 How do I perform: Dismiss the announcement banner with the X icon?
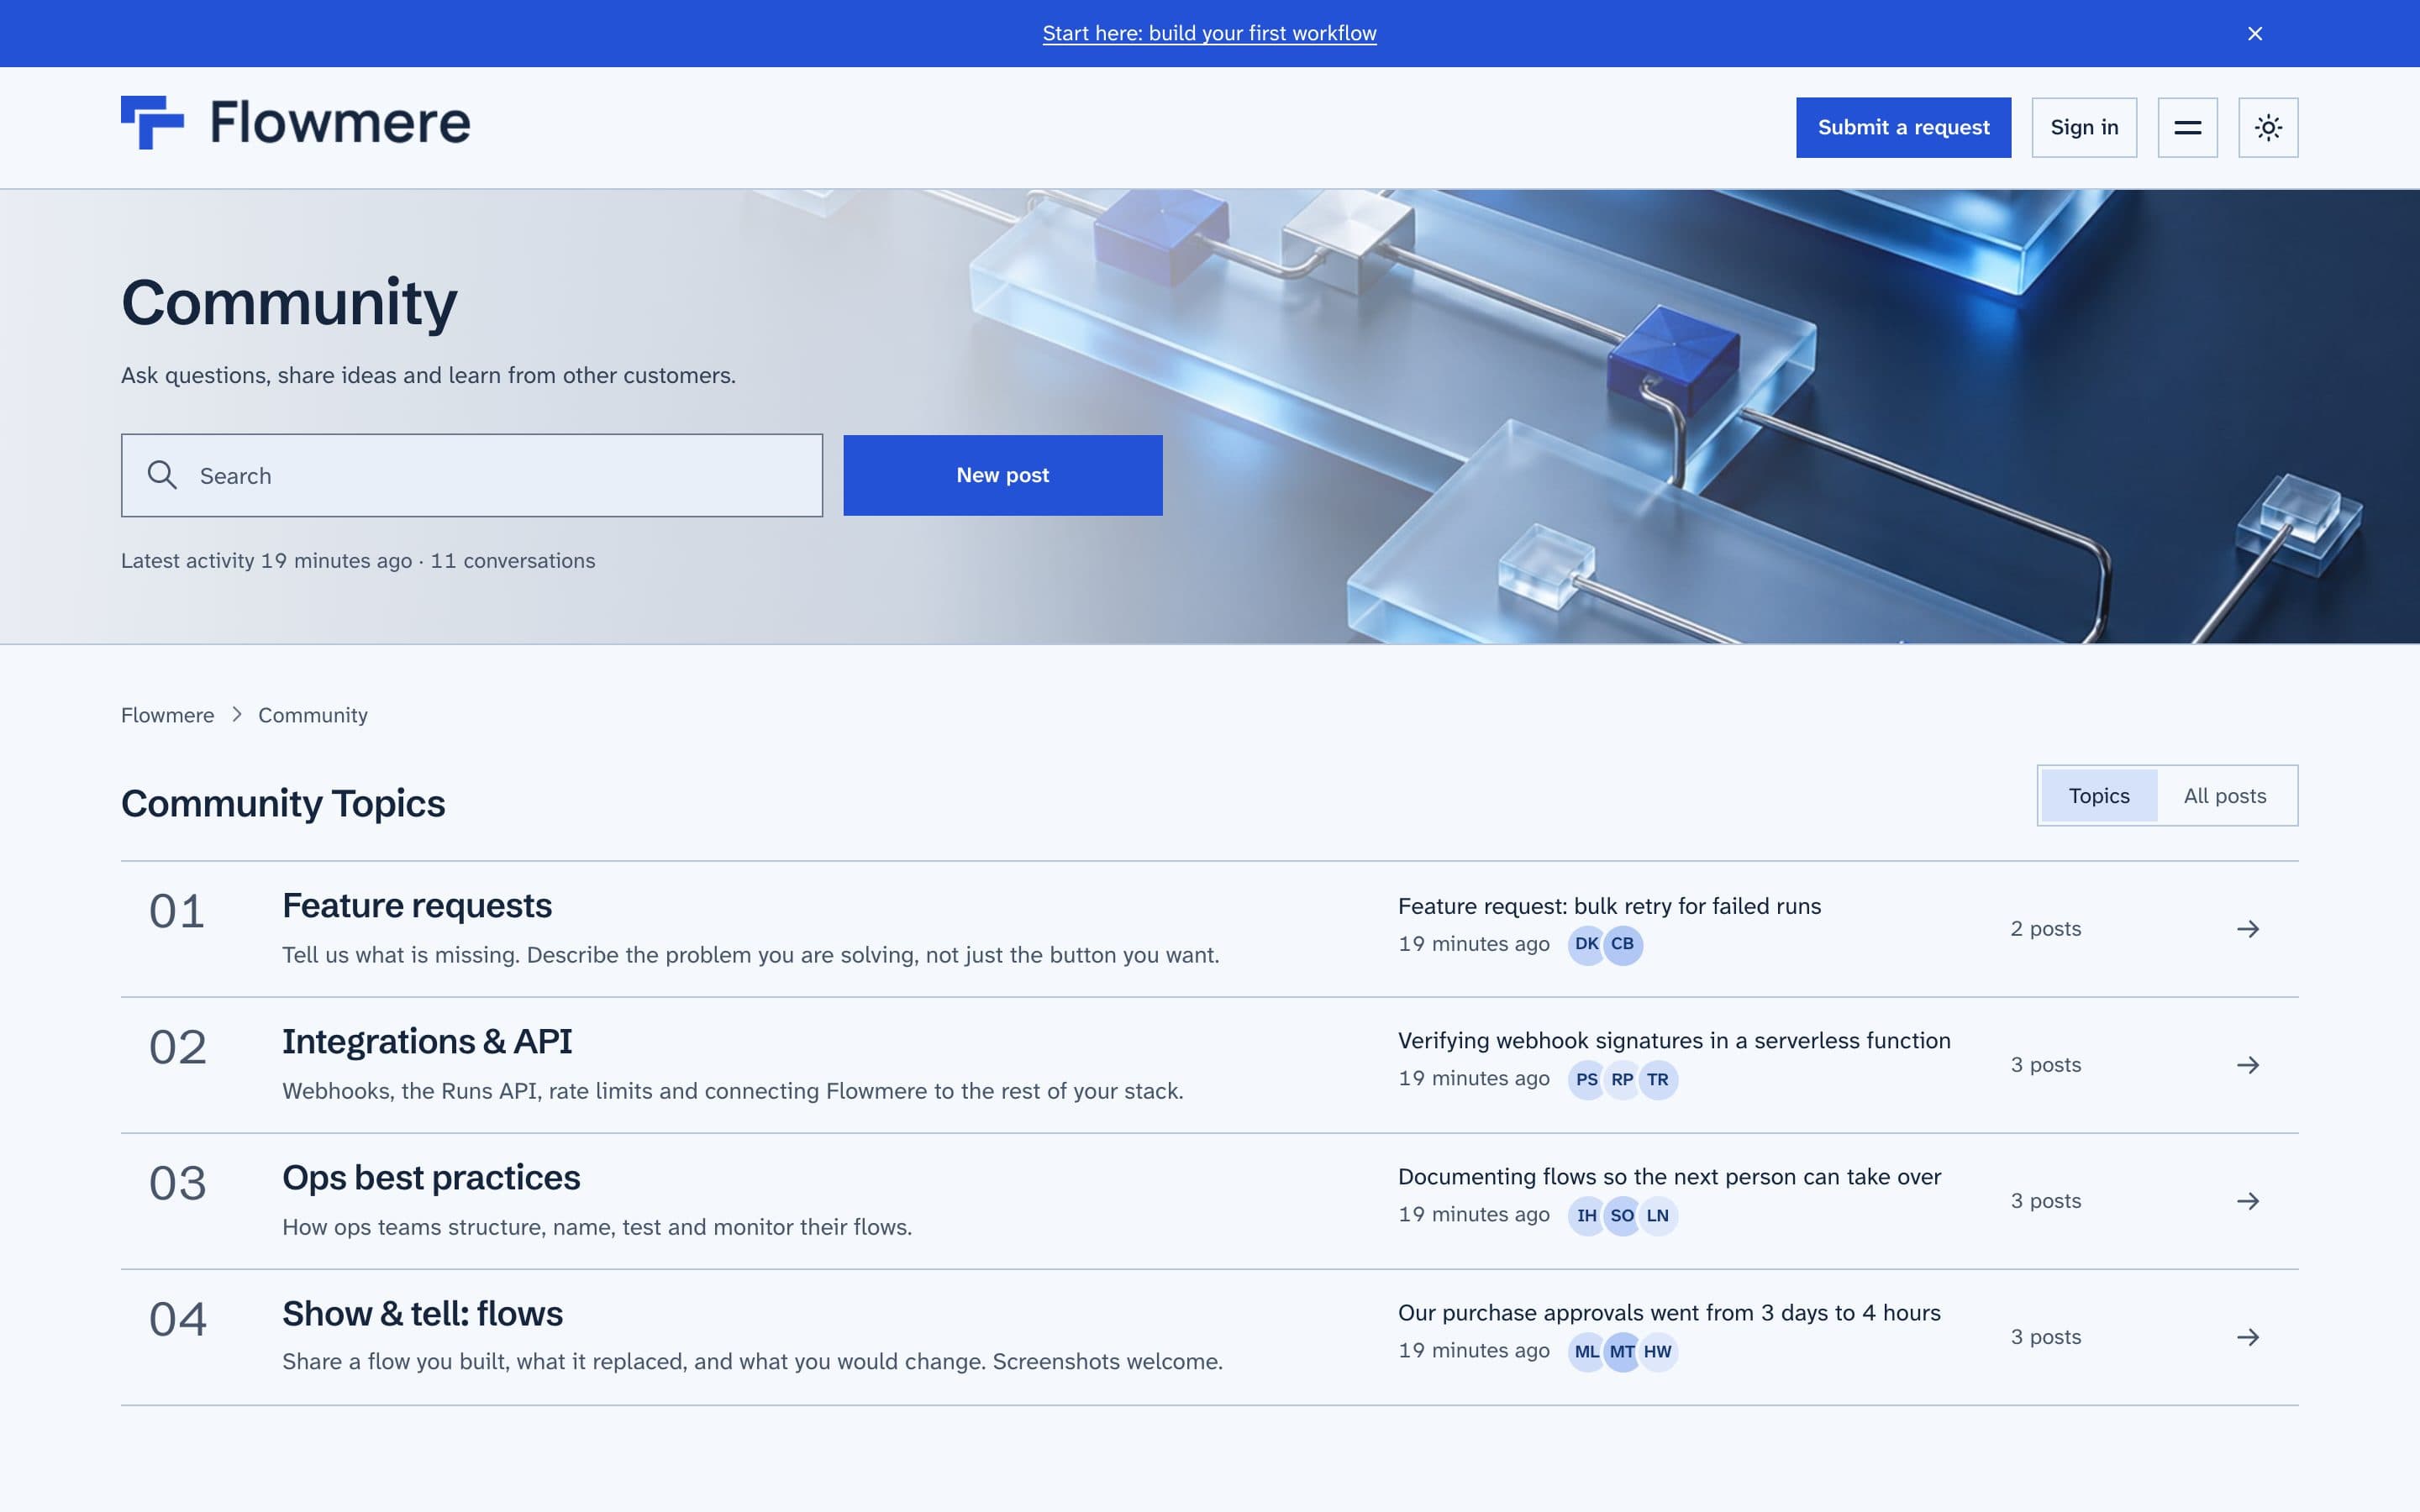coord(2254,33)
